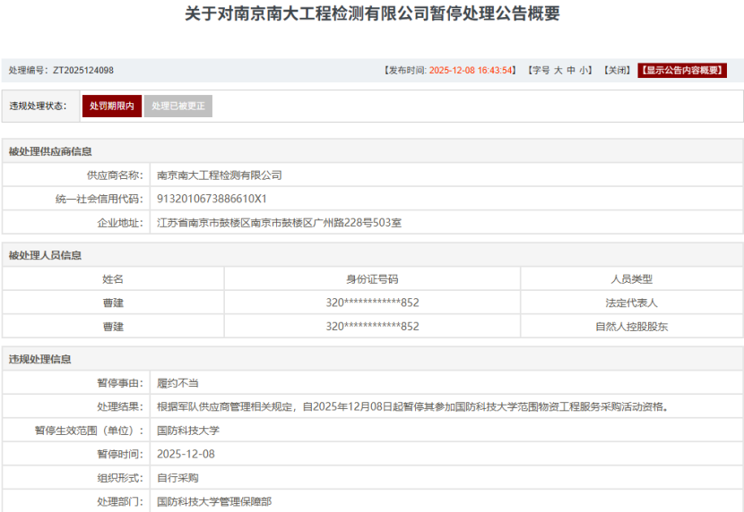Click the 国防科技大学管理保障部 department value
The image size is (744, 512).
tap(214, 501)
